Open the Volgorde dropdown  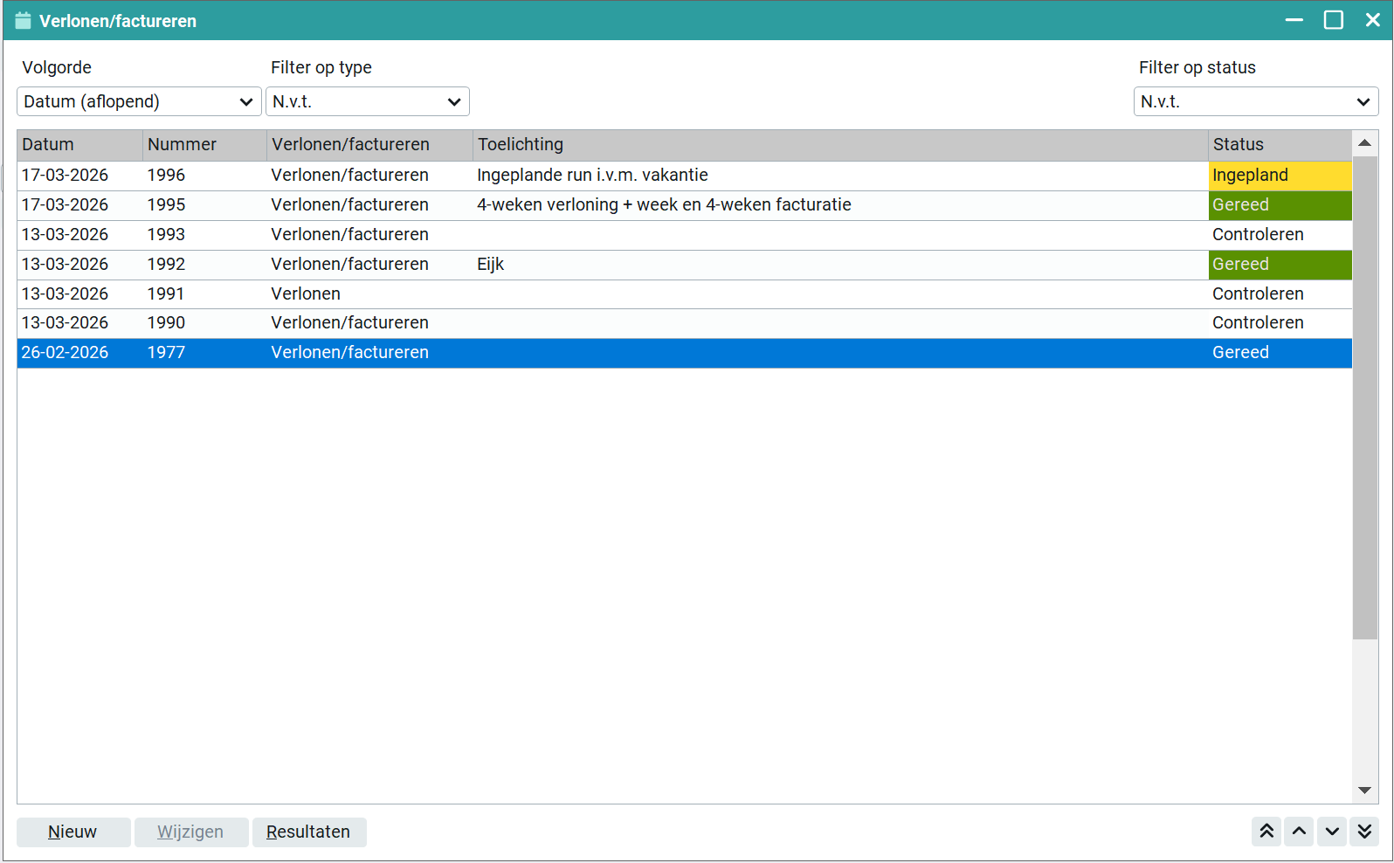[x=139, y=101]
